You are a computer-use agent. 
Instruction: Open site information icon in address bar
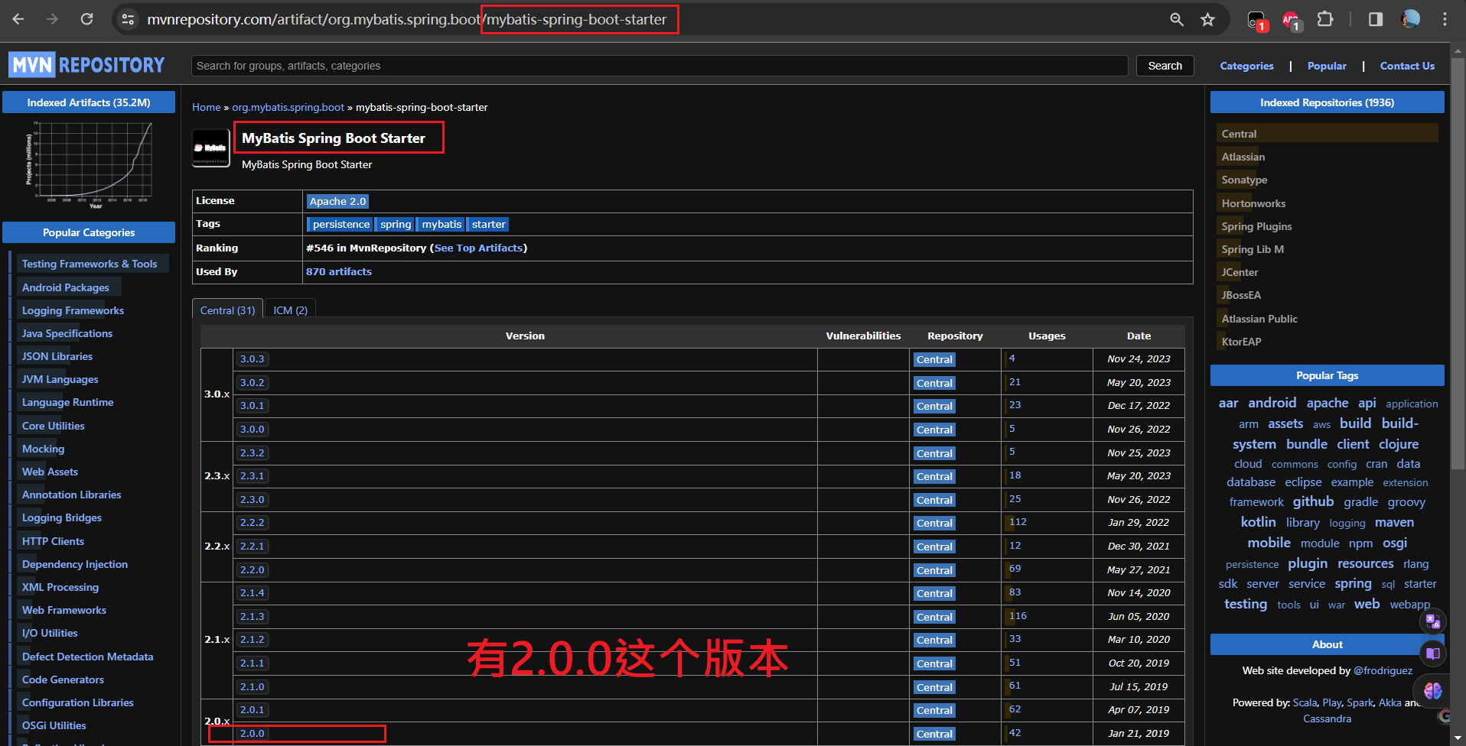[x=129, y=19]
